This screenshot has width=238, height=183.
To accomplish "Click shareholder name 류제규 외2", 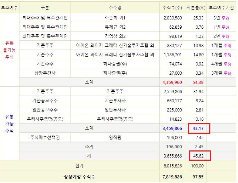I will click(115, 27).
